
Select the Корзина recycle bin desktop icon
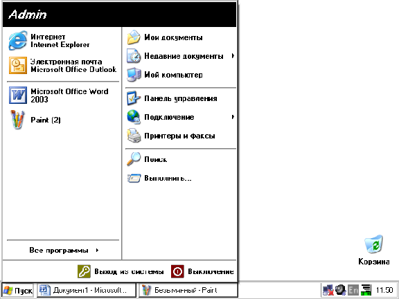[x=373, y=244]
